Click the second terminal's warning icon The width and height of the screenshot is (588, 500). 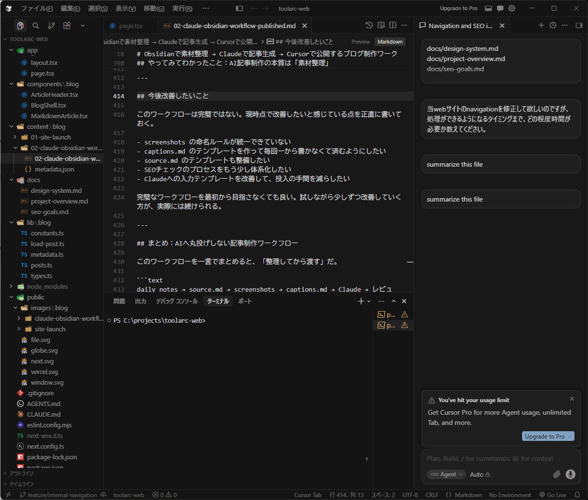click(x=405, y=325)
